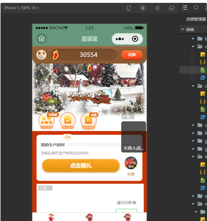Open the 新手攻略 beginner guide icon
Viewport: 207px width, 221px height.
pos(88,121)
